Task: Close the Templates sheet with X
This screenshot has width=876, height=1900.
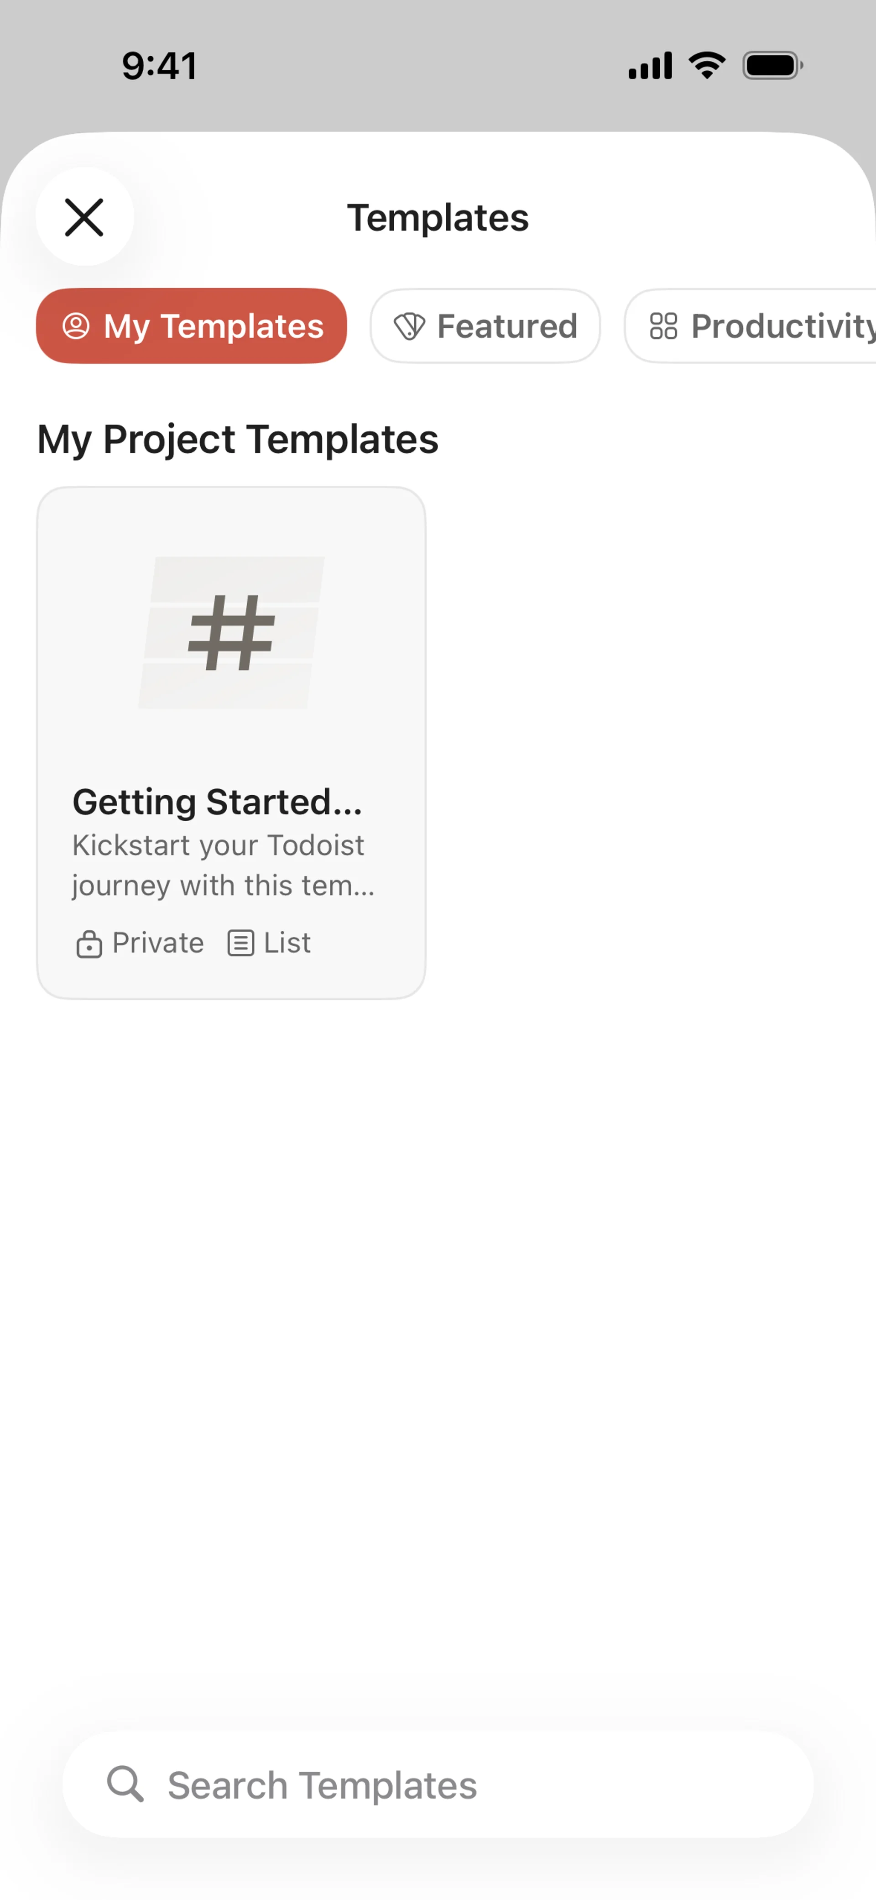Action: pos(85,217)
